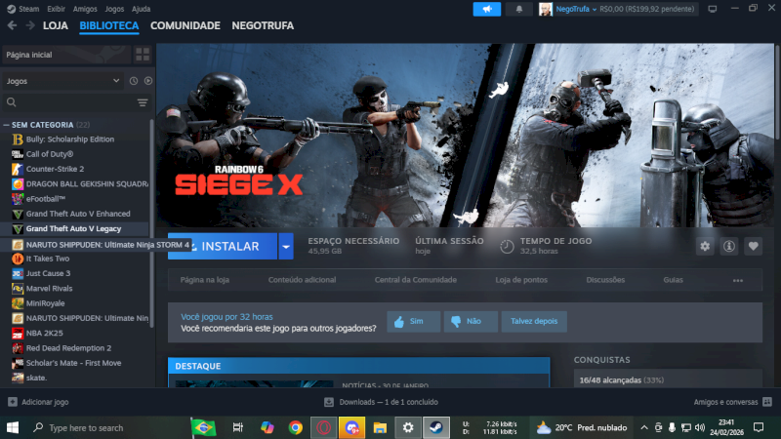The height and width of the screenshot is (439, 781).
Task: Select the It Takes Two icon
Action: pyautogui.click(x=18, y=259)
